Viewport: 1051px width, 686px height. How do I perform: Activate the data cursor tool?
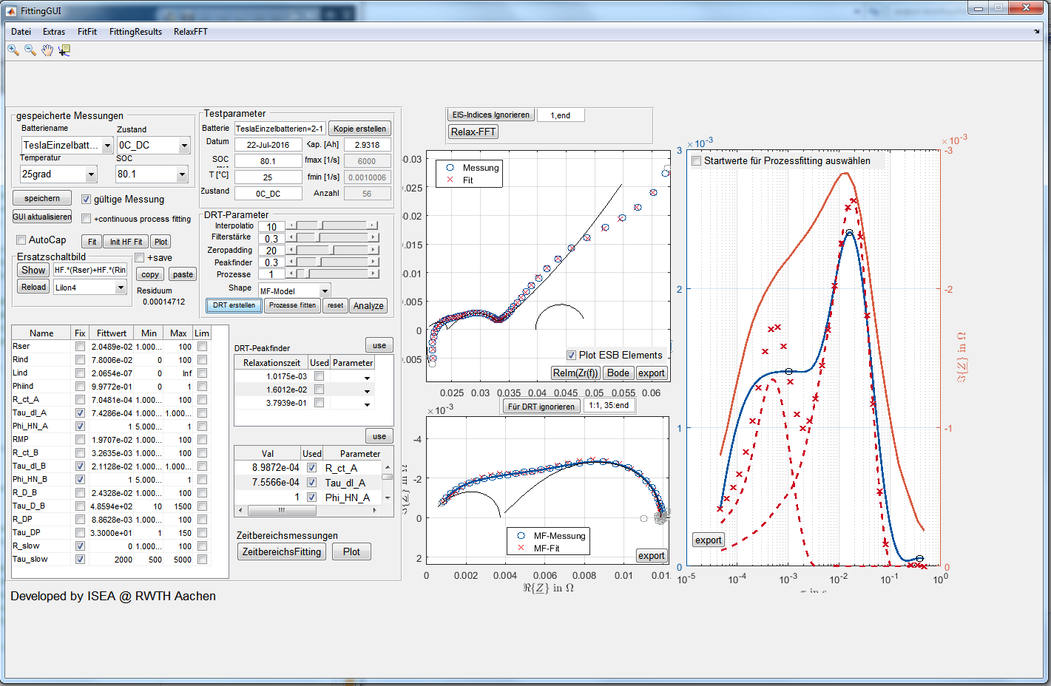(64, 50)
